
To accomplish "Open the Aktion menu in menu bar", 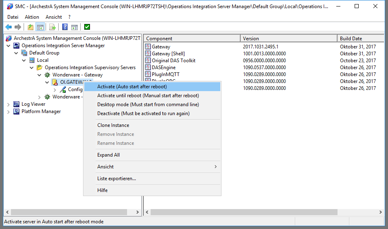I will [x=32, y=17].
